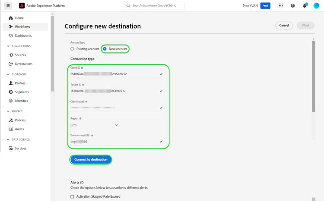324x202 pixels.
Task: Show Alerts info tooltip icon
Action: (x=82, y=183)
